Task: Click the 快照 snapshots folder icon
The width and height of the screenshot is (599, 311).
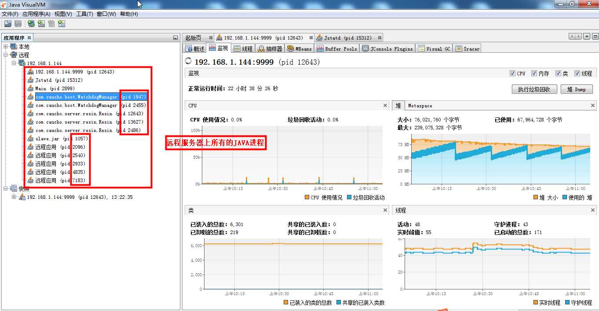Action: coord(14,189)
